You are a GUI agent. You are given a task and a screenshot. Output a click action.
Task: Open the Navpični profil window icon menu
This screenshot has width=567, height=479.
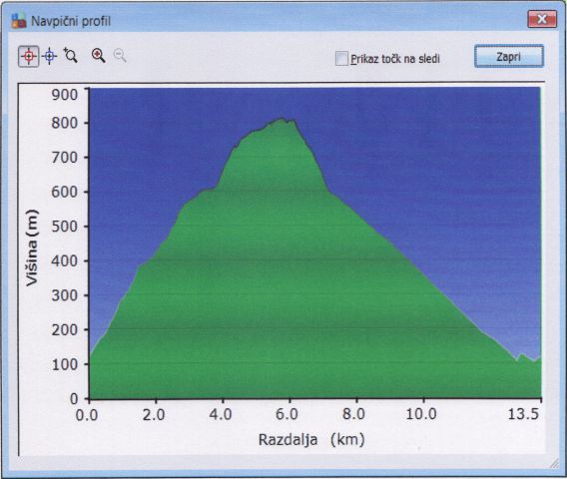[x=19, y=21]
